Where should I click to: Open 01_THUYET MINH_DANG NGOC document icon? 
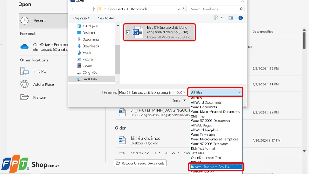click(122, 113)
